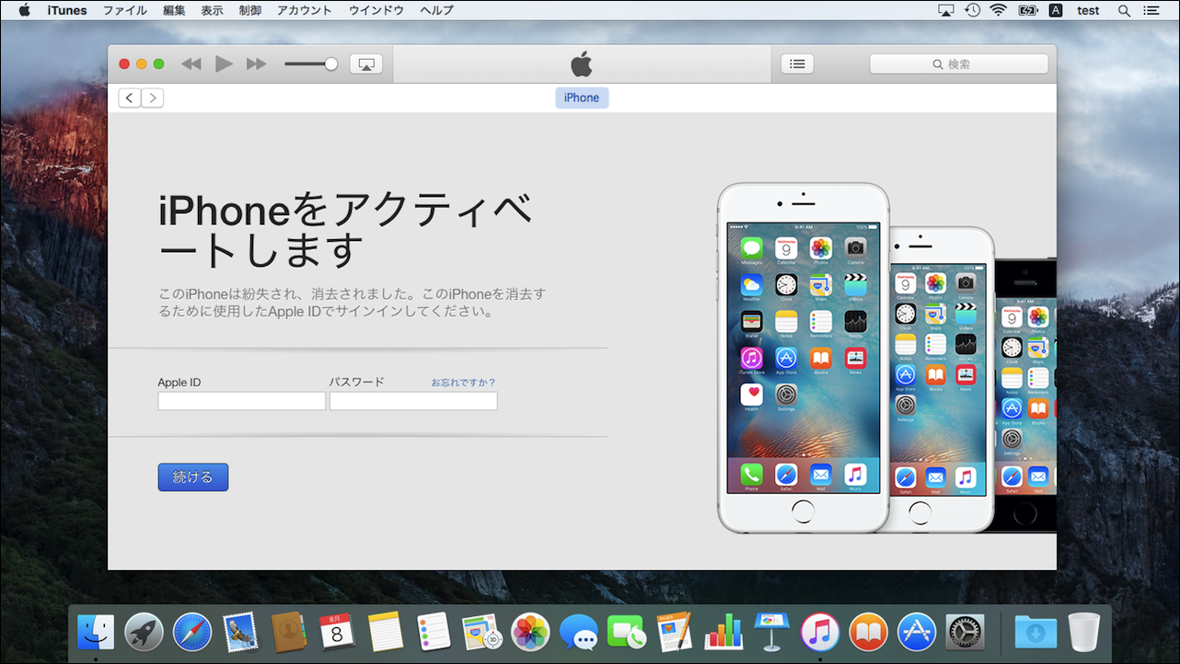1180x664 pixels.
Task: Click the test user name
Action: [x=1088, y=10]
